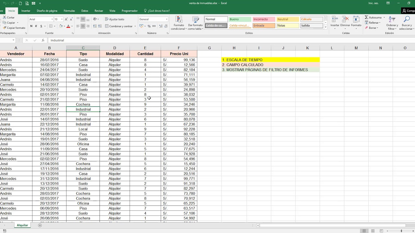Screen dimensions: 415x233
Task: Switch to the Fórmulas tab
Action: [69, 11]
